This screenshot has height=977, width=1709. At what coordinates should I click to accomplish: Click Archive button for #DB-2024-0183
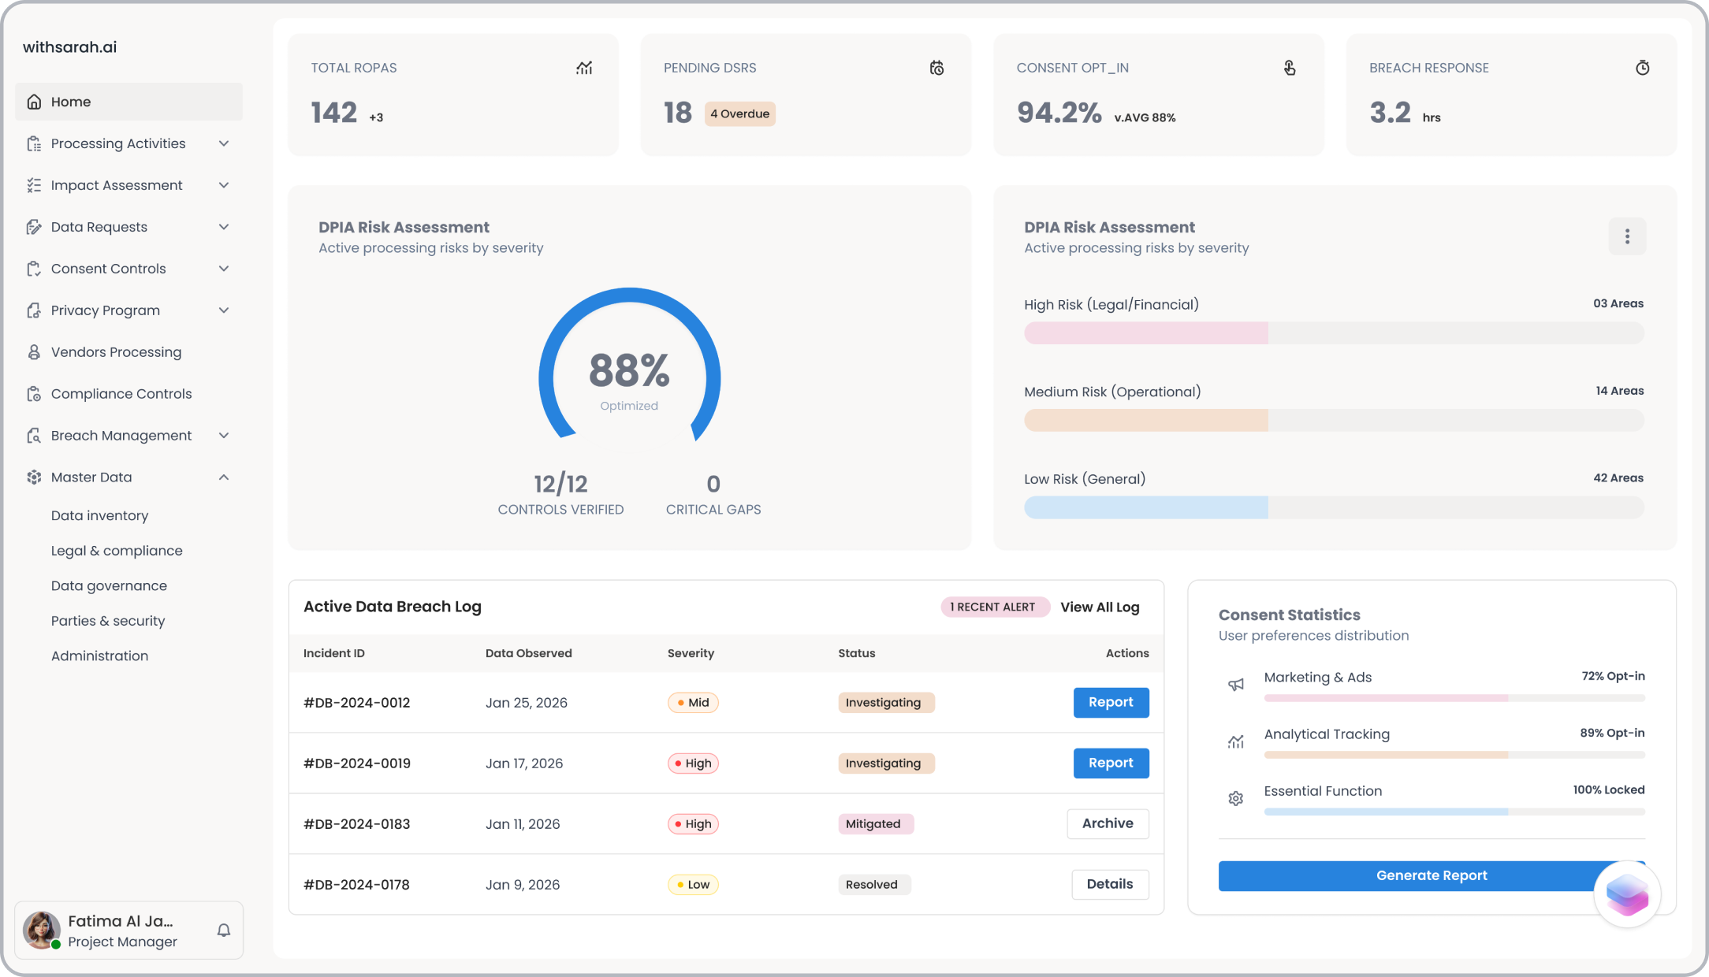pos(1108,823)
